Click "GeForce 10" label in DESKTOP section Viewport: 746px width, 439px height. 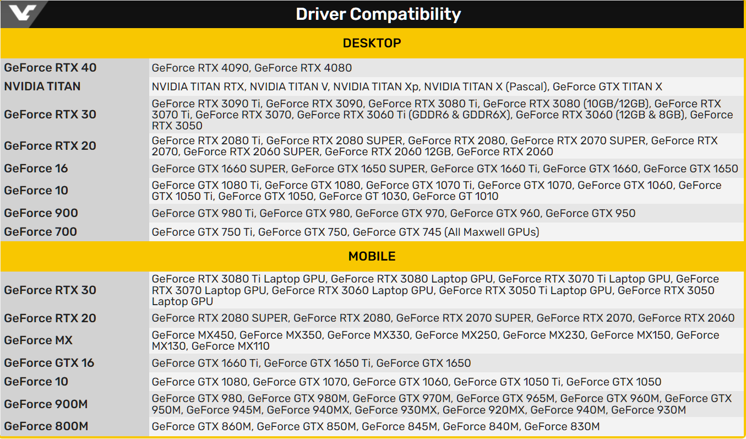(36, 191)
